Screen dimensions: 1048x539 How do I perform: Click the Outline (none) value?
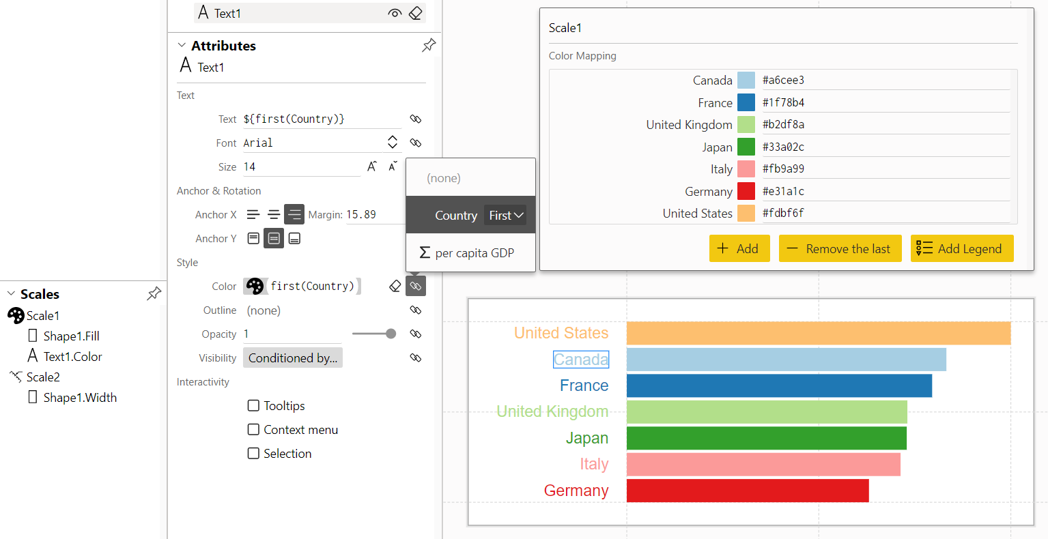pos(264,310)
